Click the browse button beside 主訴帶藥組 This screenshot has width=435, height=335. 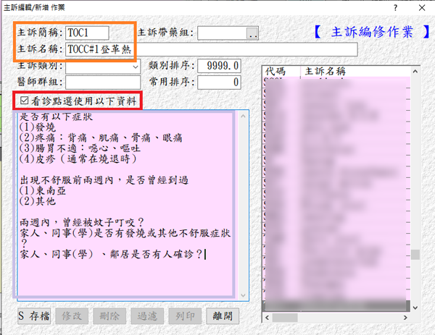point(252,33)
